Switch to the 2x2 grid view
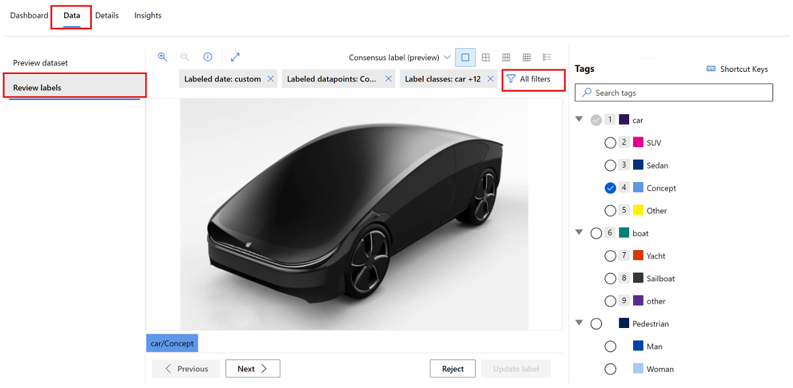Image resolution: width=793 pixels, height=388 pixels. tap(486, 57)
